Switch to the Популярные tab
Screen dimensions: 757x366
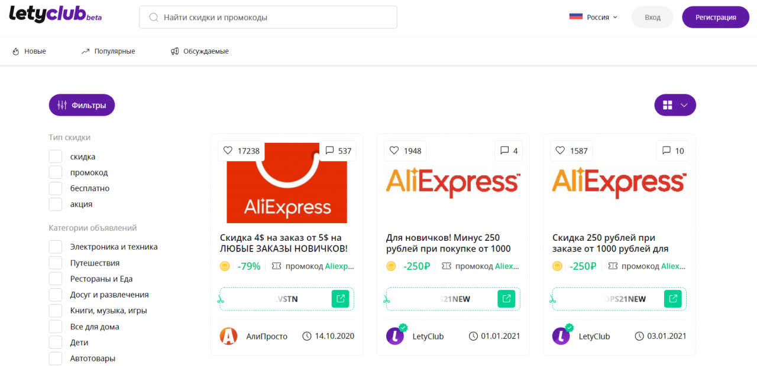[x=108, y=51]
